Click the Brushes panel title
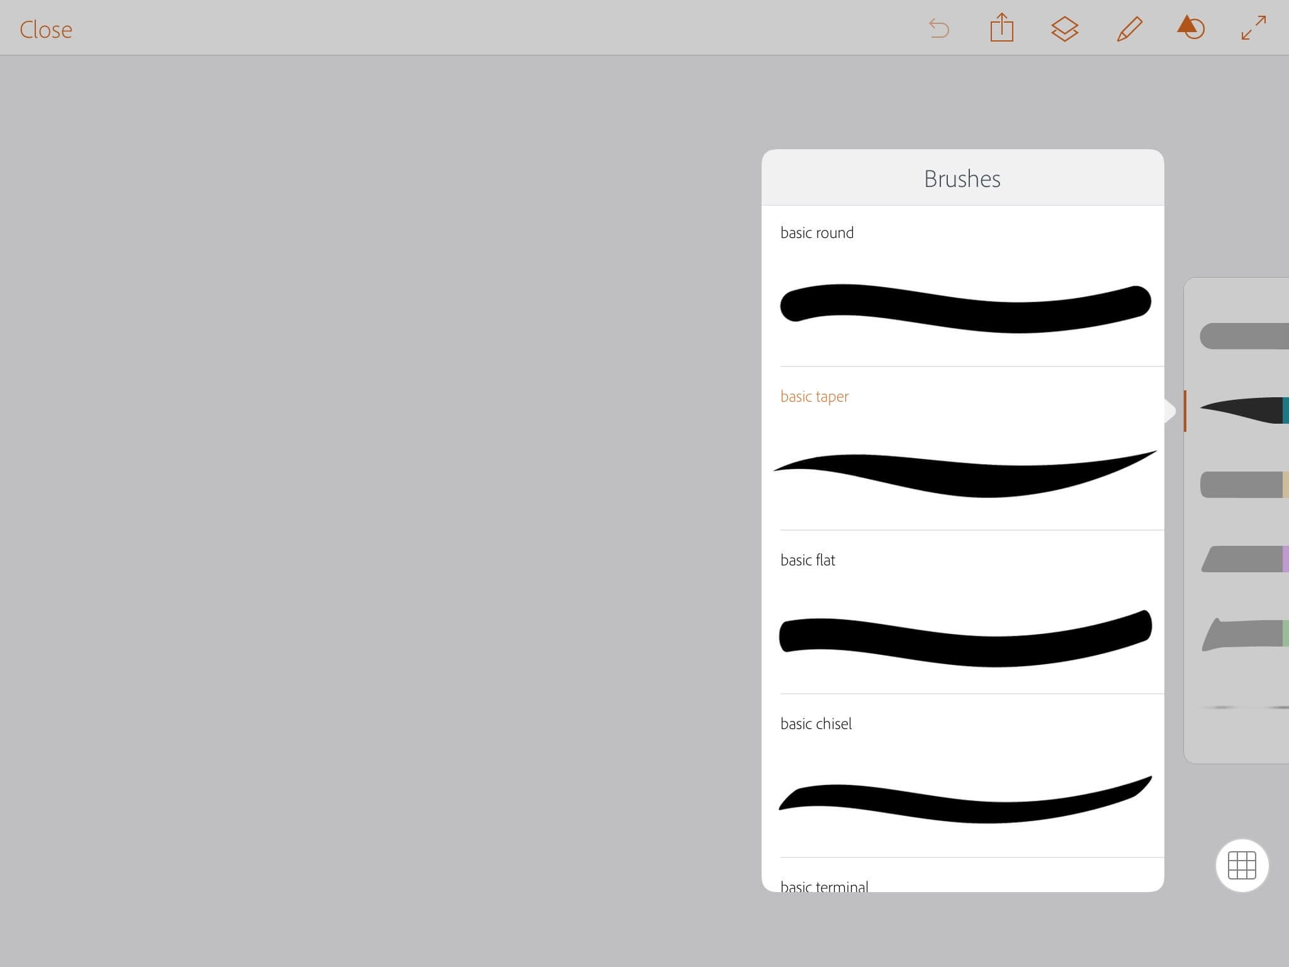1289x967 pixels. coord(962,179)
